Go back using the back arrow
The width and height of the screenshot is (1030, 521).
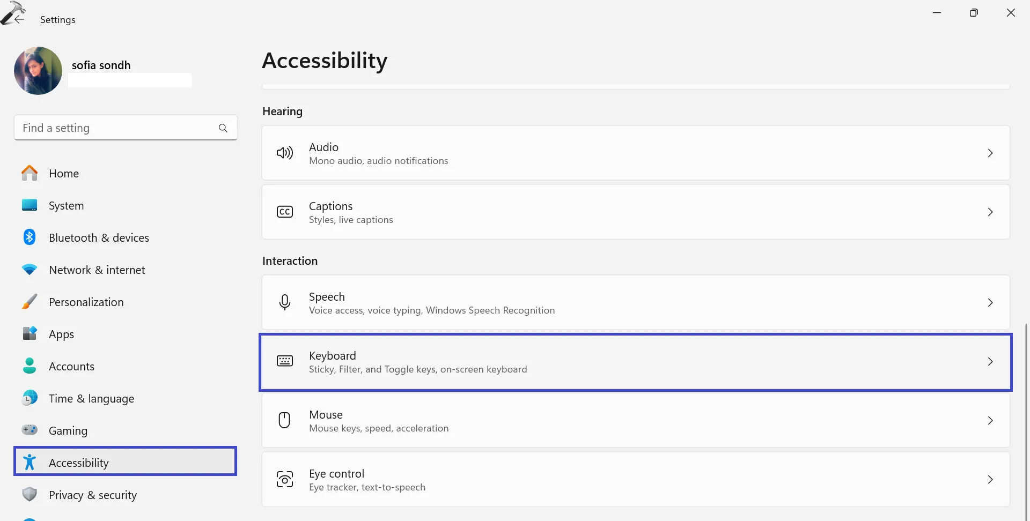19,20
